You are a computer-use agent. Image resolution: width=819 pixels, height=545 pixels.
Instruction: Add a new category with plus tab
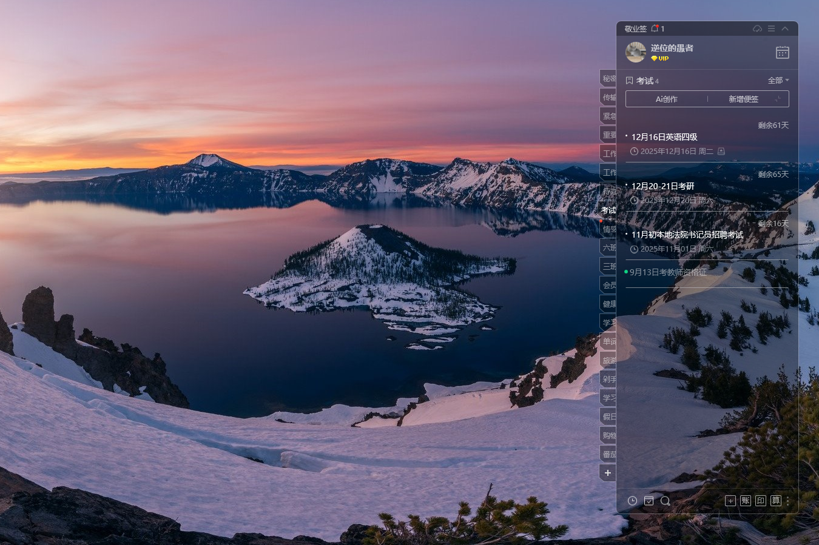point(608,473)
